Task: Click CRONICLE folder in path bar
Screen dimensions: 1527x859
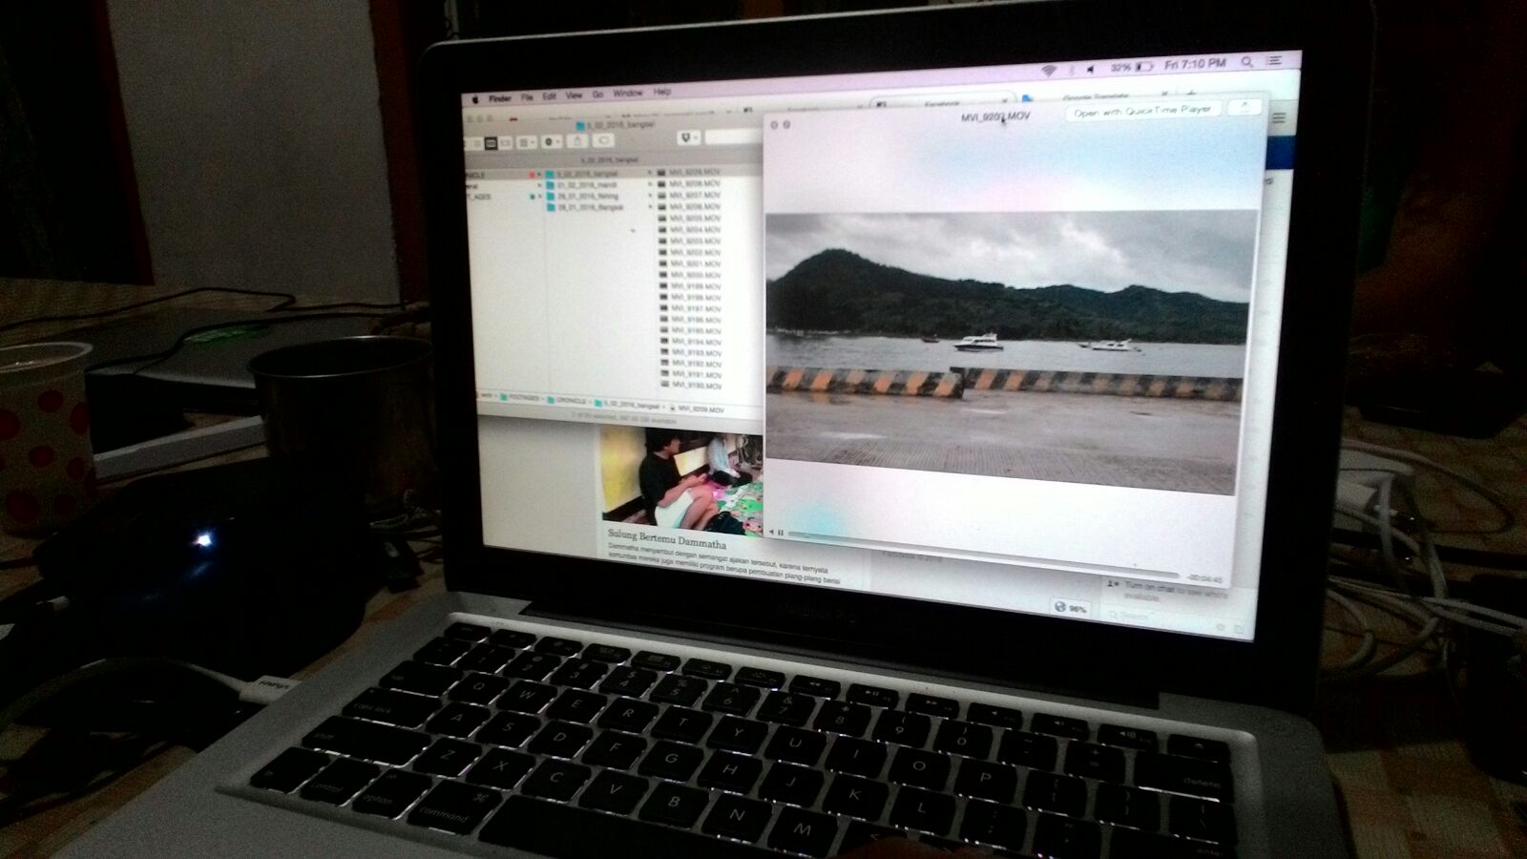Action: coord(566,400)
